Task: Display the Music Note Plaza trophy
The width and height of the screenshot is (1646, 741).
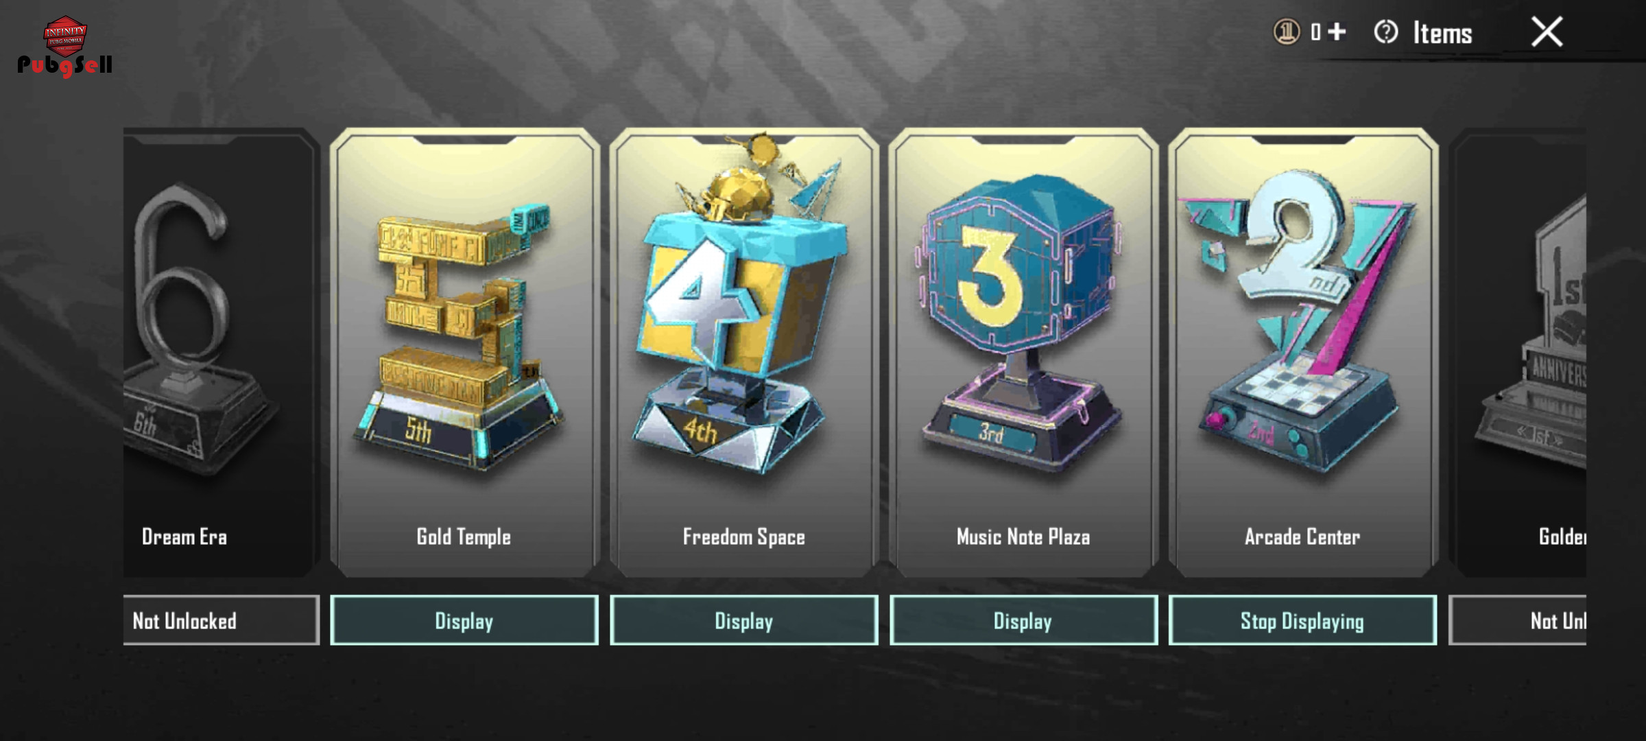Action: coord(1023,620)
